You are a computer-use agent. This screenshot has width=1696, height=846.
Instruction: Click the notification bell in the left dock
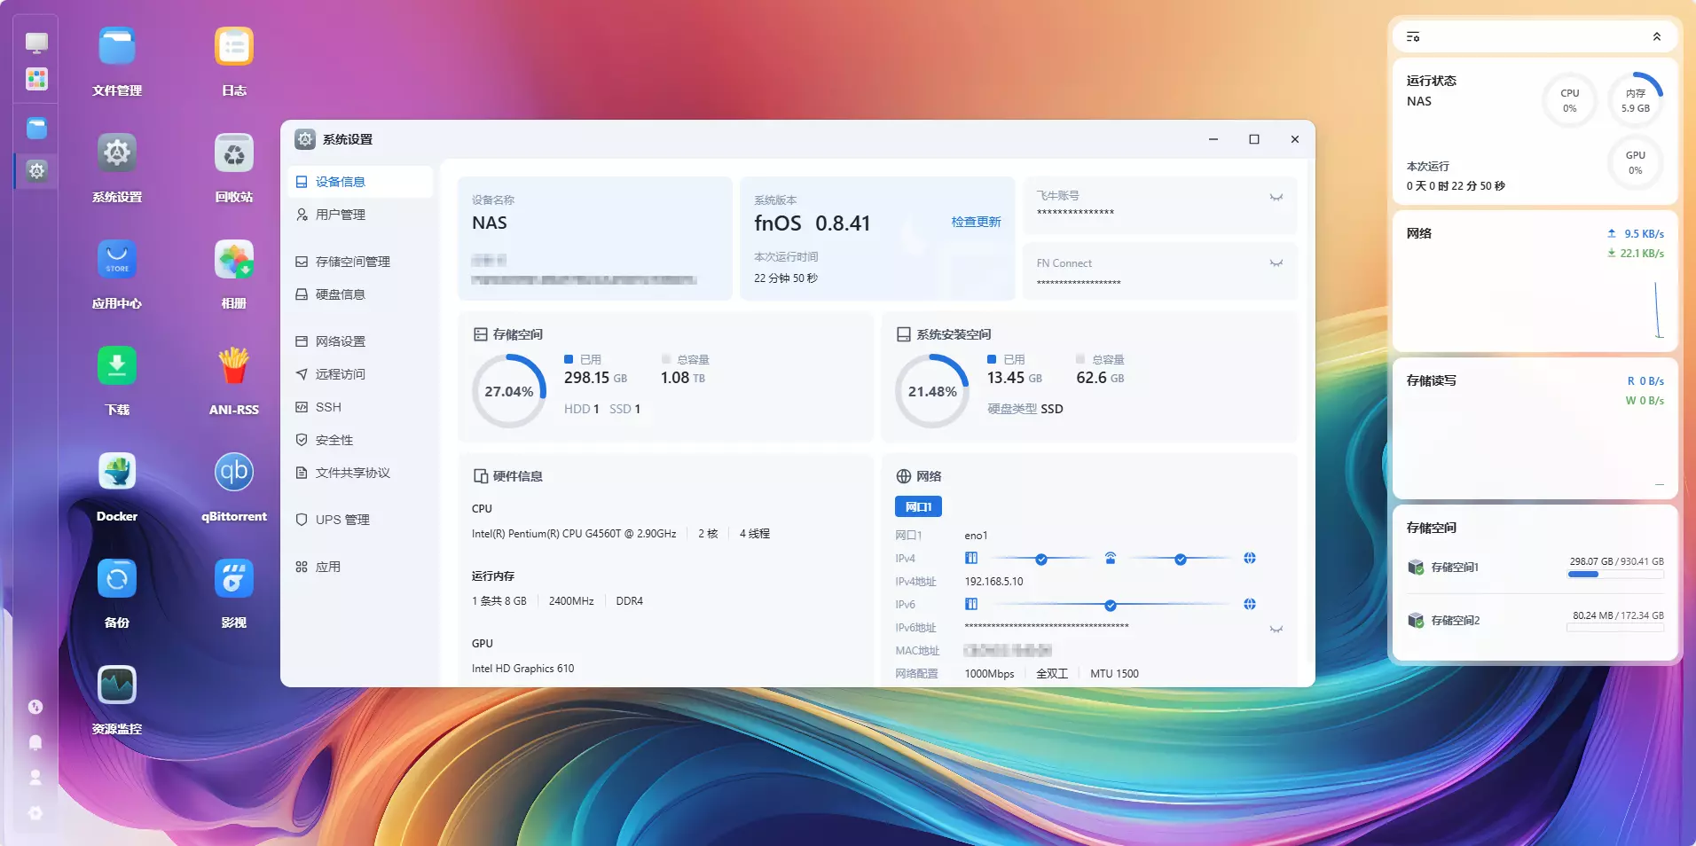35,742
